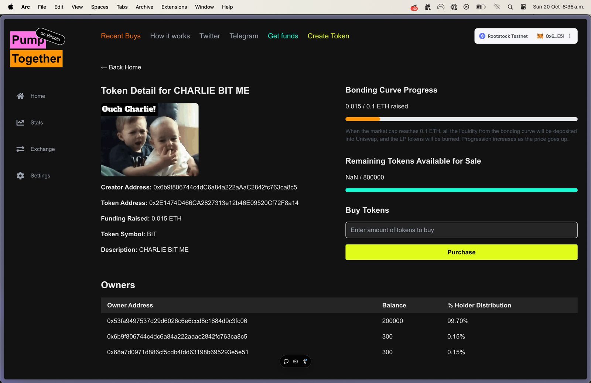Open Exchange from the sidebar
This screenshot has height=383, width=591.
coord(42,149)
